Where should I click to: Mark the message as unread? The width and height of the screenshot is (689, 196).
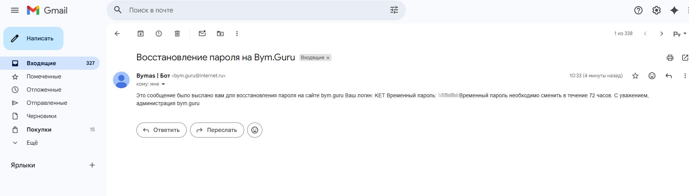202,34
